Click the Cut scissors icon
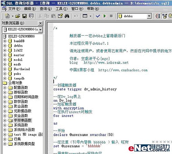Screen dimensions: 172x154 coord(40,16)
